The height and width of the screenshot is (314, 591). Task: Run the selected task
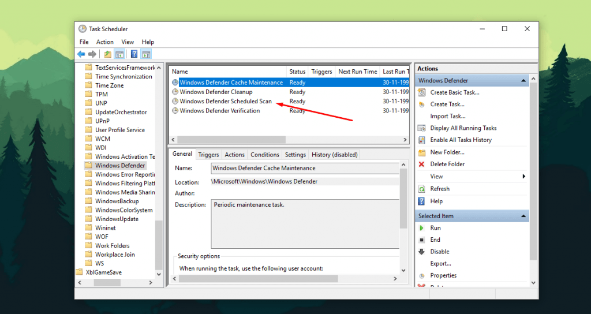(435, 227)
